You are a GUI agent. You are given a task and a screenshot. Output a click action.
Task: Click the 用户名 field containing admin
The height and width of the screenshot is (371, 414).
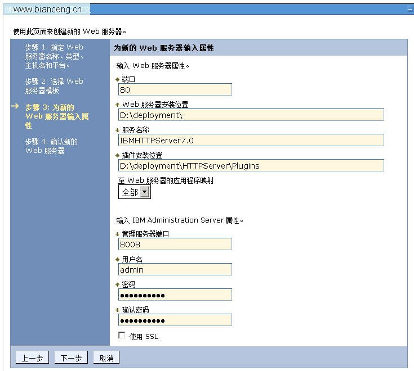coord(175,270)
